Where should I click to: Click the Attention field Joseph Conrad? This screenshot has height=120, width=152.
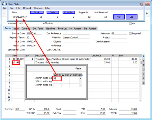point(76,38)
